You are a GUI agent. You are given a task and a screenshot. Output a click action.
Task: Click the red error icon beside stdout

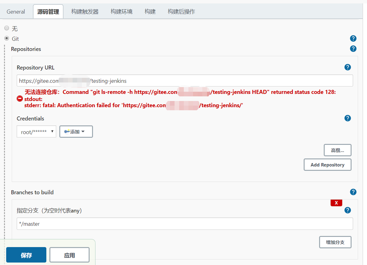click(x=20, y=99)
